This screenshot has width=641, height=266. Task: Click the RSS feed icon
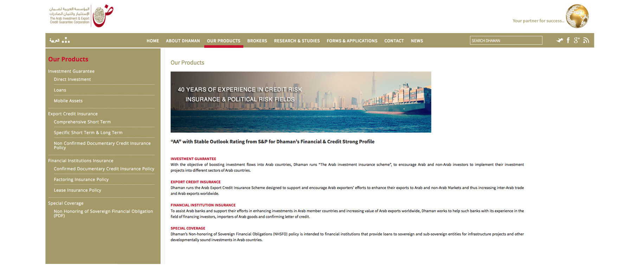coord(586,40)
